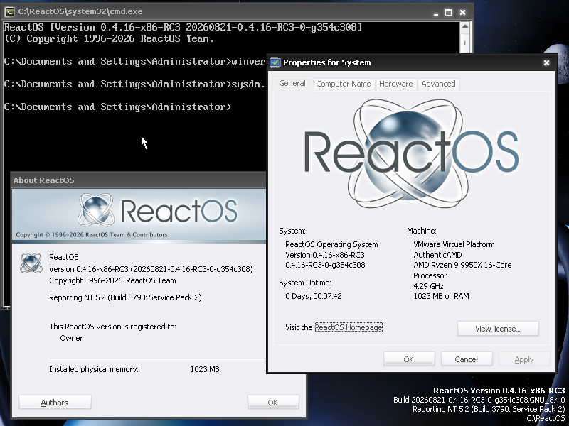Click the '0 Days, 00:07:42' uptime value
The image size is (569, 426).
click(x=314, y=296)
